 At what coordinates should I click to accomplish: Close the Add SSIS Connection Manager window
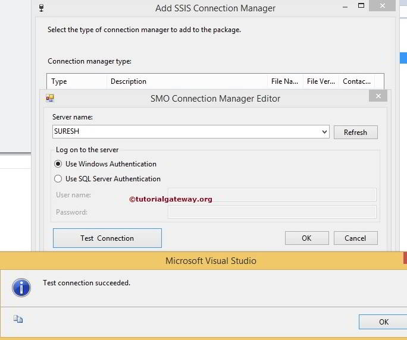(383, 5)
